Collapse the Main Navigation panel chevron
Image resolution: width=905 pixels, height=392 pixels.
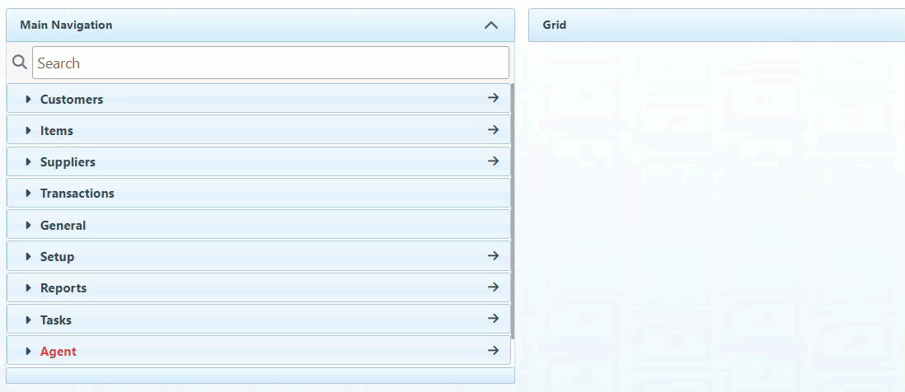[491, 25]
